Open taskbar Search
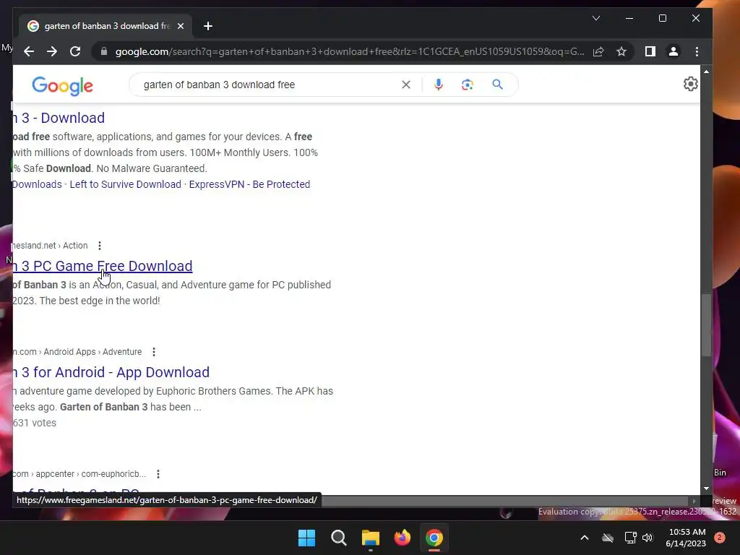 click(339, 538)
